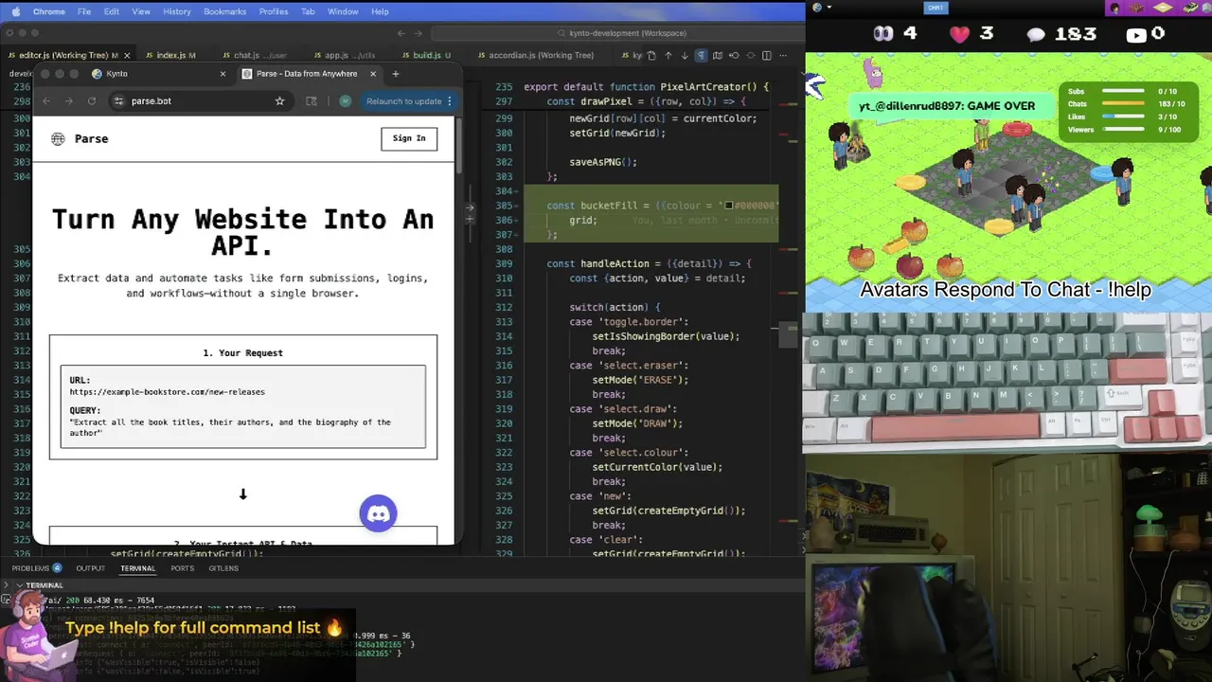Open the Window menu
Image resolution: width=1212 pixels, height=682 pixels.
click(343, 11)
